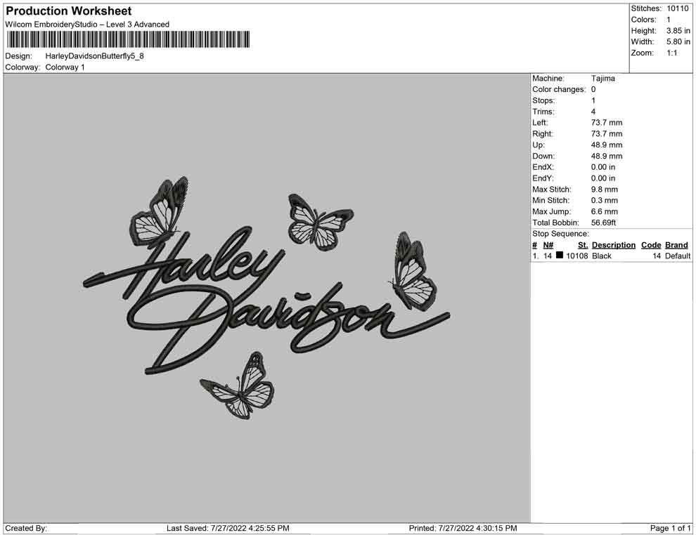Click the Left value '73.7 mm'
The image size is (696, 535).
pos(606,123)
